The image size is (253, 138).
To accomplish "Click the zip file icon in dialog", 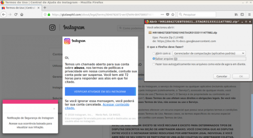I will pos(150,33).
